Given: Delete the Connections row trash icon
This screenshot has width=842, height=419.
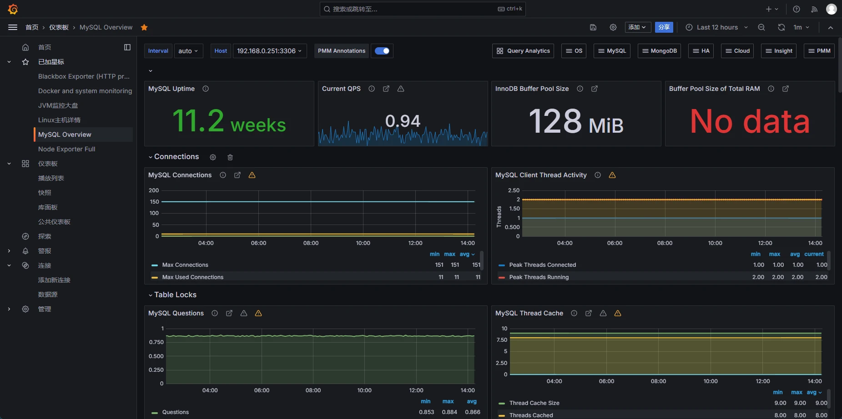Looking at the screenshot, I should pyautogui.click(x=230, y=157).
